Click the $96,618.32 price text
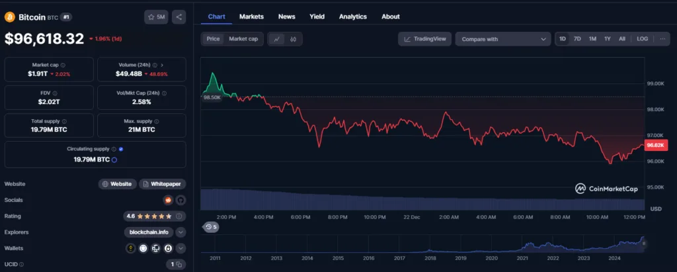 [44, 39]
